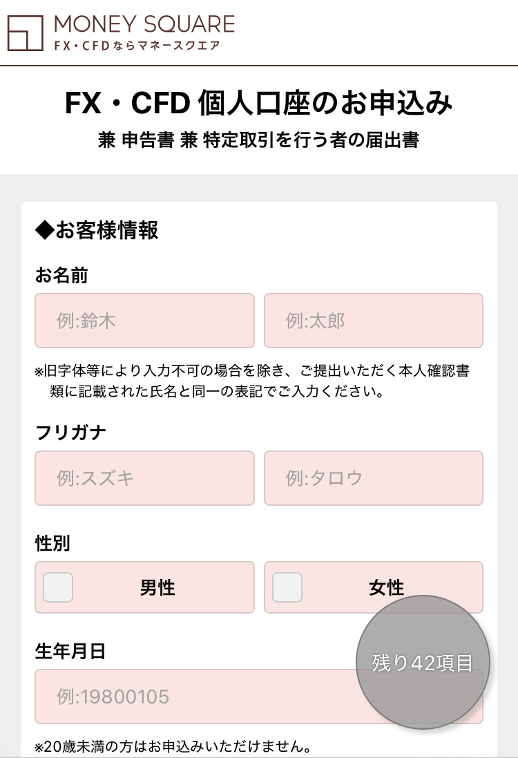Click the 20歳未満 age restriction note

click(172, 746)
